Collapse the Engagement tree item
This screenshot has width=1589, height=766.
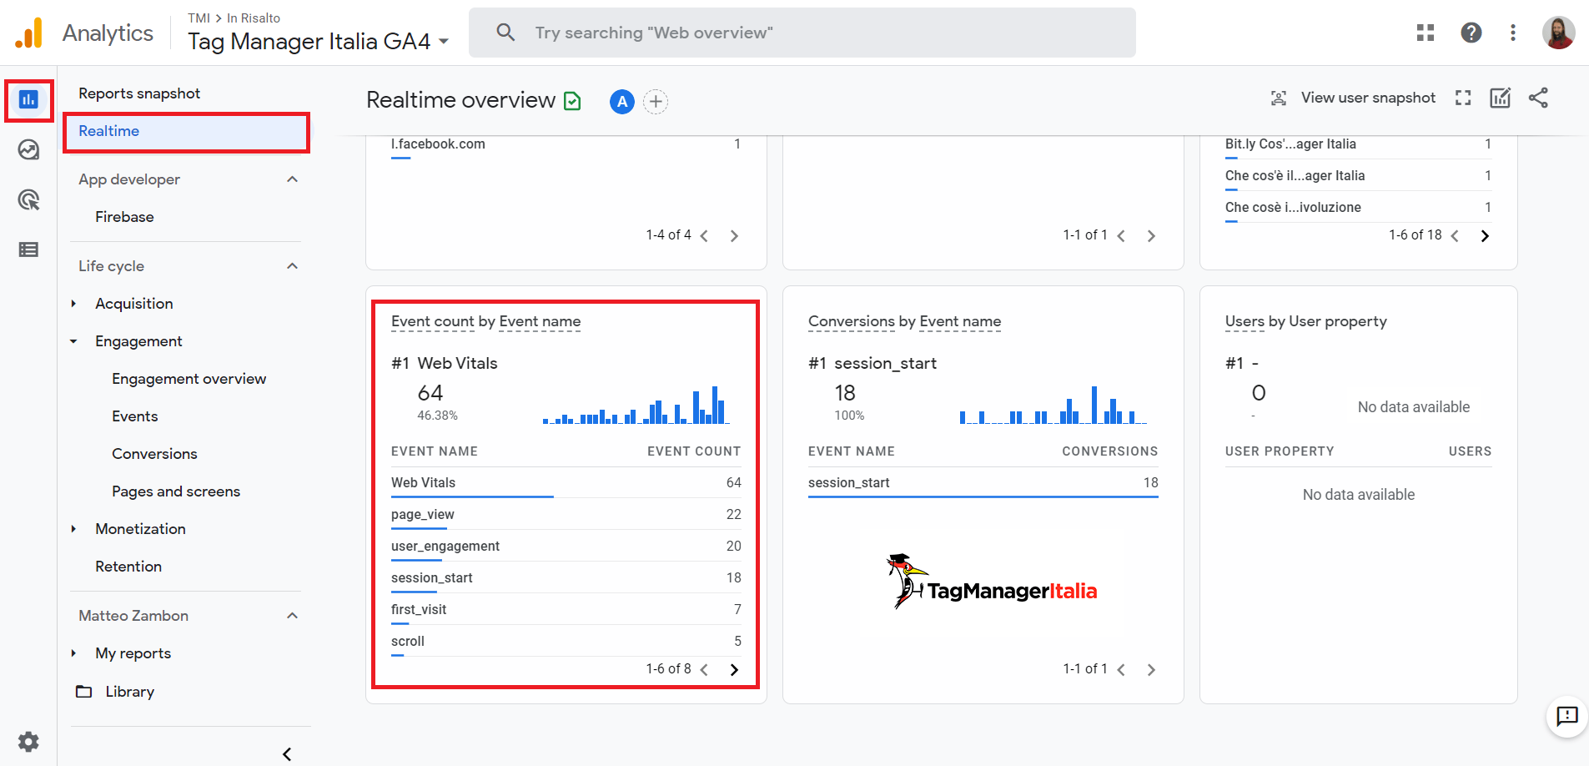(x=73, y=341)
